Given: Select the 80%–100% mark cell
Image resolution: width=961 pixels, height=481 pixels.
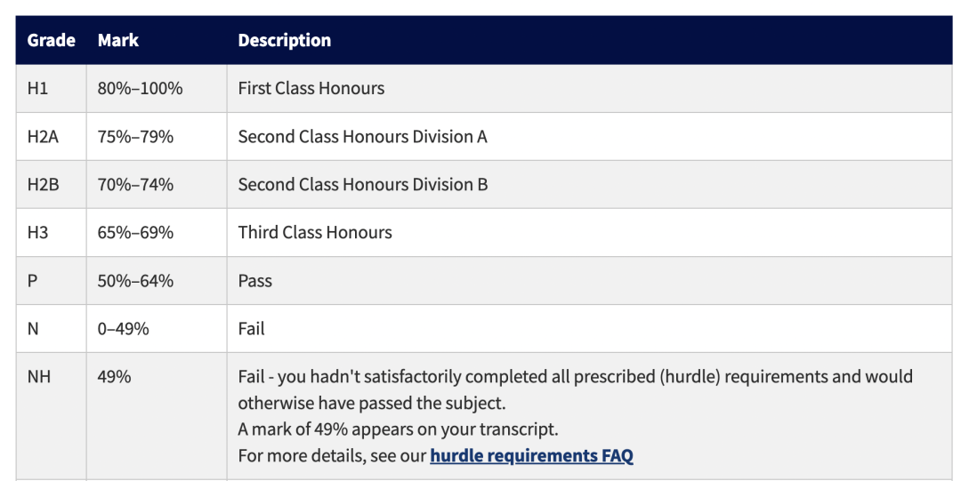Looking at the screenshot, I should [157, 88].
